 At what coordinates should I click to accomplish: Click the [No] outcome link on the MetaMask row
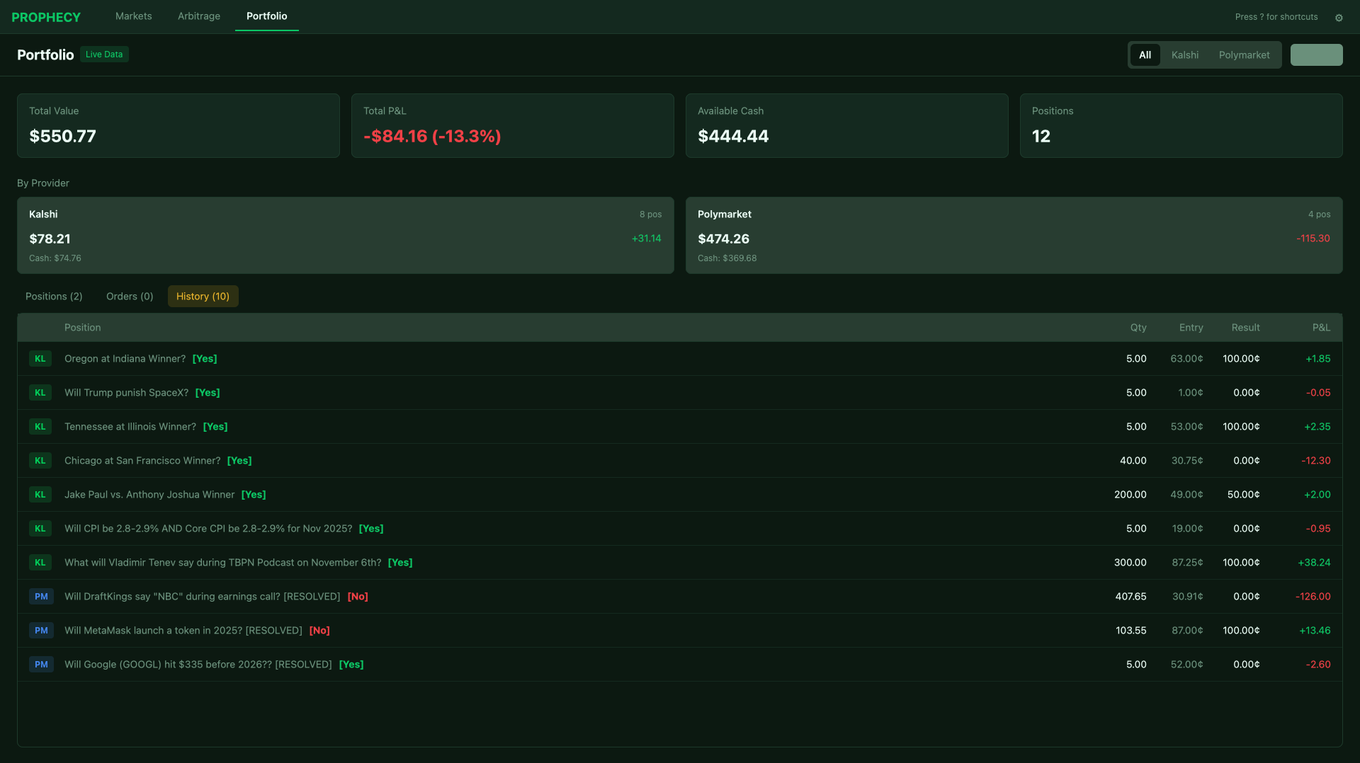319,630
